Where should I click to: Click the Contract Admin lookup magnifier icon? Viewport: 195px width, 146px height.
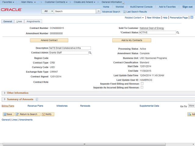click(90, 53)
